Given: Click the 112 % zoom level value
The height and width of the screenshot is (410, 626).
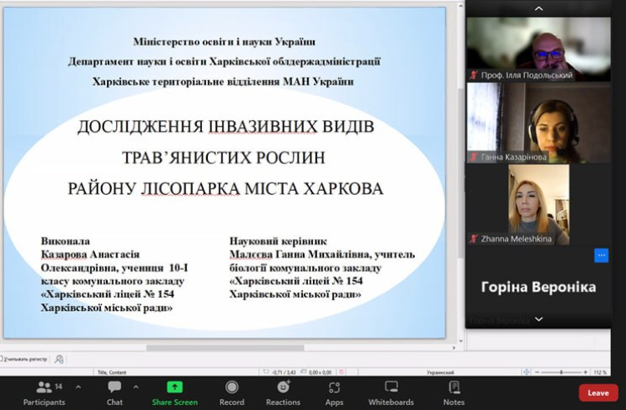Looking at the screenshot, I should 600,372.
